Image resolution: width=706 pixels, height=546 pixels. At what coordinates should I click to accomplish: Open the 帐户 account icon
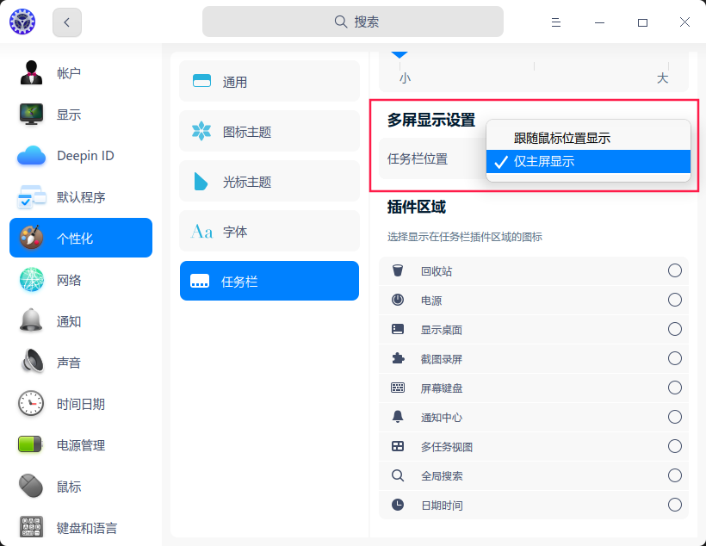[x=31, y=73]
